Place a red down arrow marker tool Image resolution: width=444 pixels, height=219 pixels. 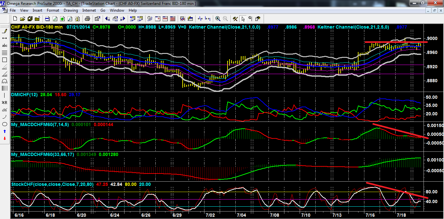[5, 138]
